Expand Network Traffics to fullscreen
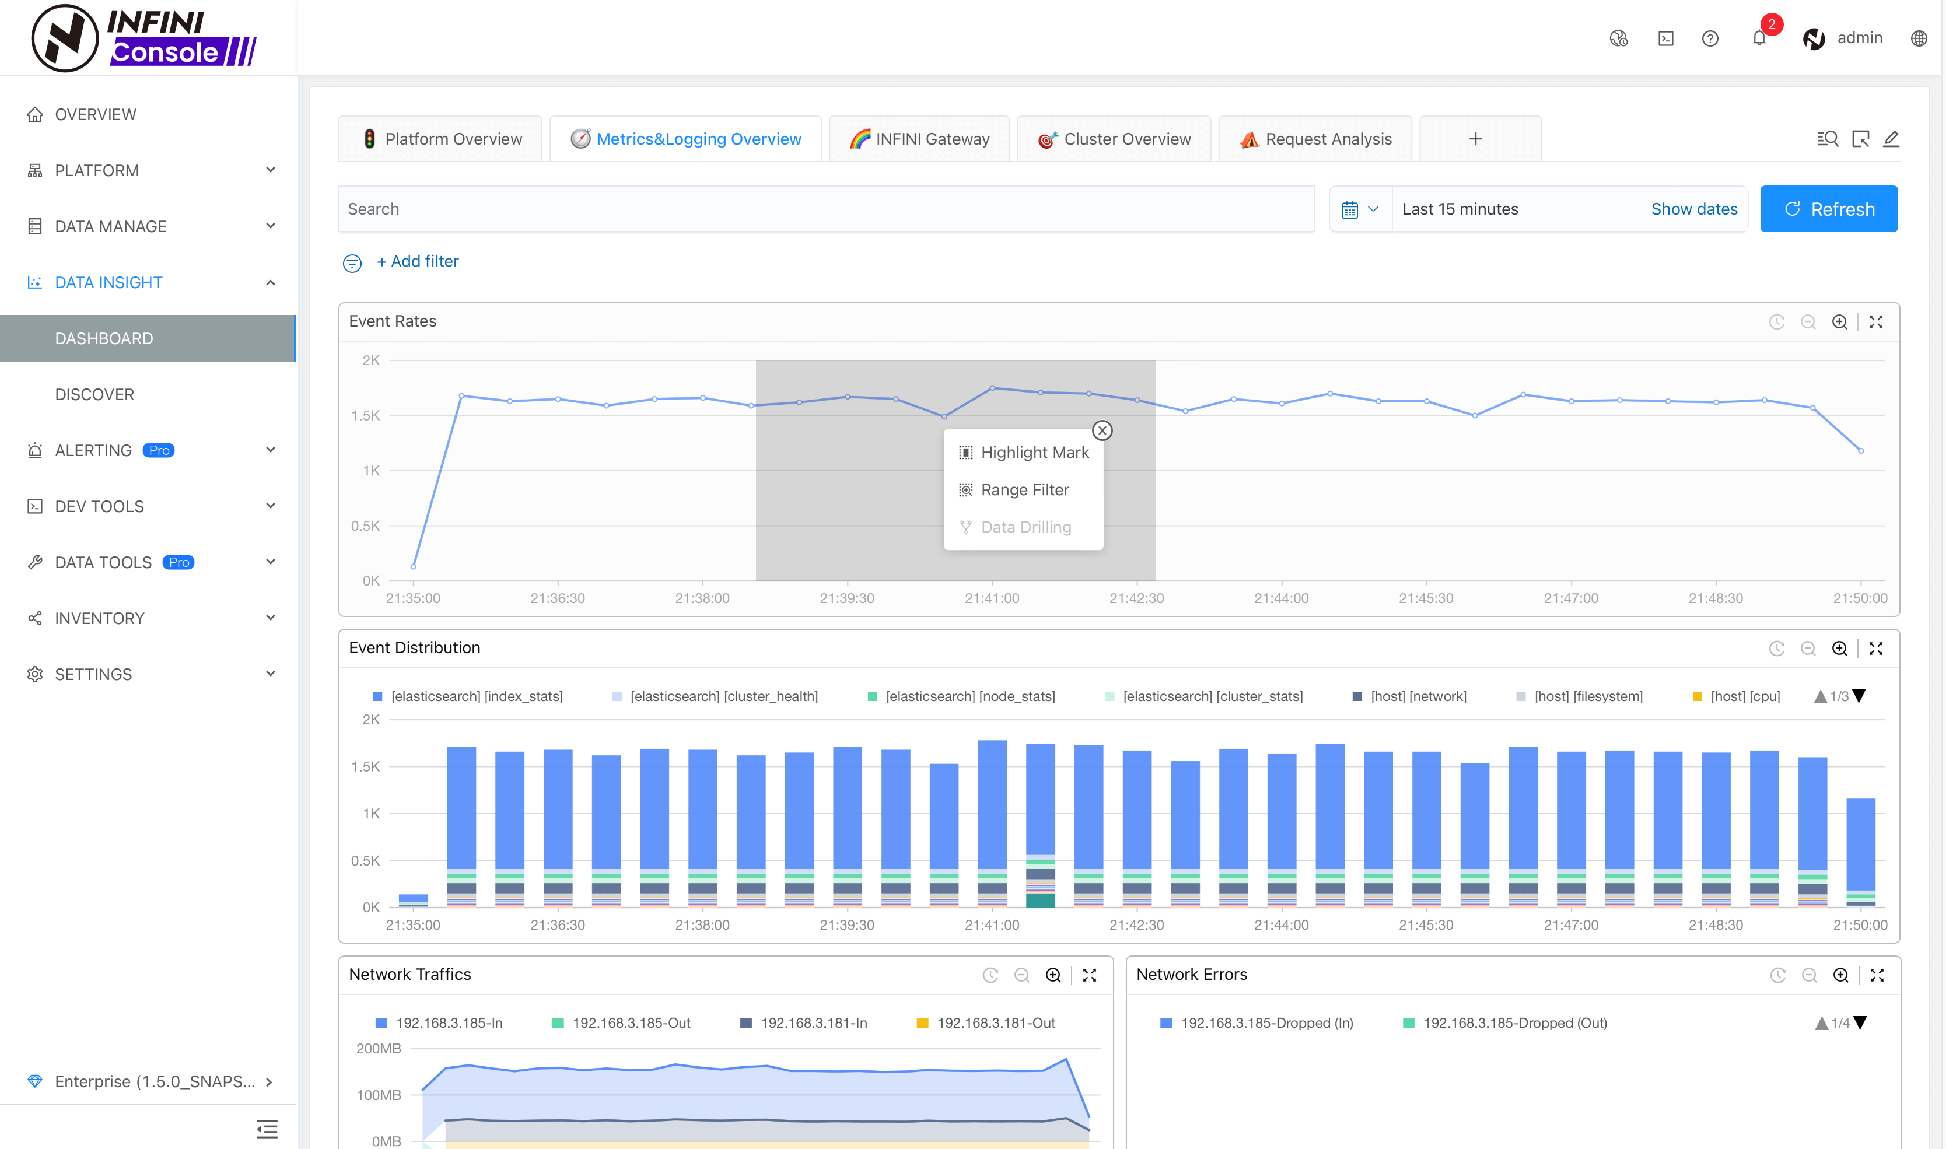The image size is (1946, 1149). (1090, 975)
